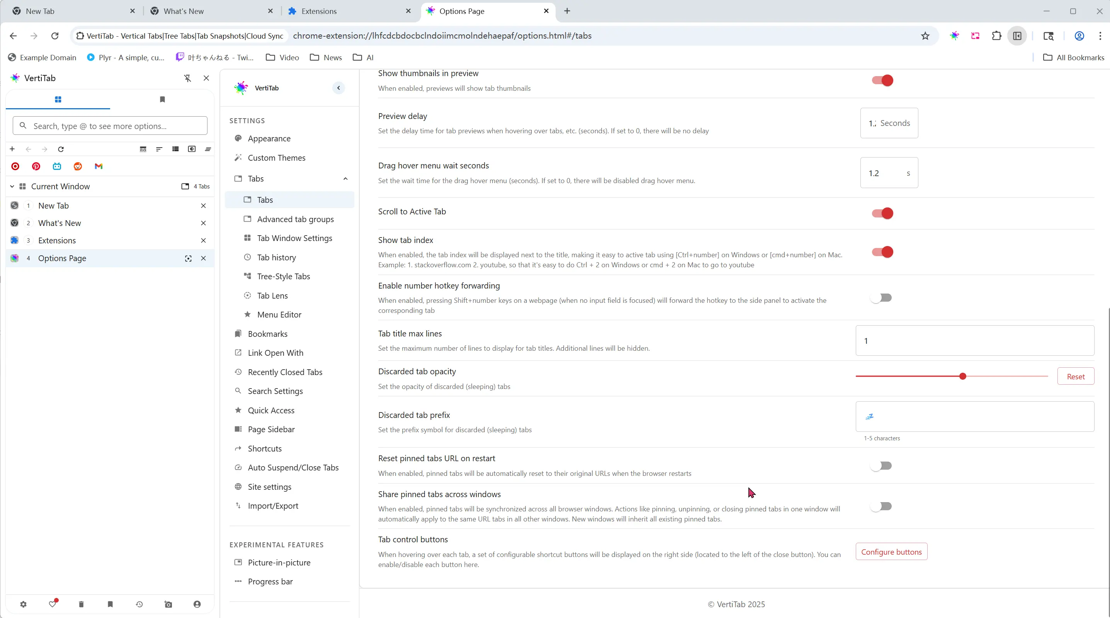1110x618 pixels.
Task: Click the side panel search field
Action: [x=110, y=126]
